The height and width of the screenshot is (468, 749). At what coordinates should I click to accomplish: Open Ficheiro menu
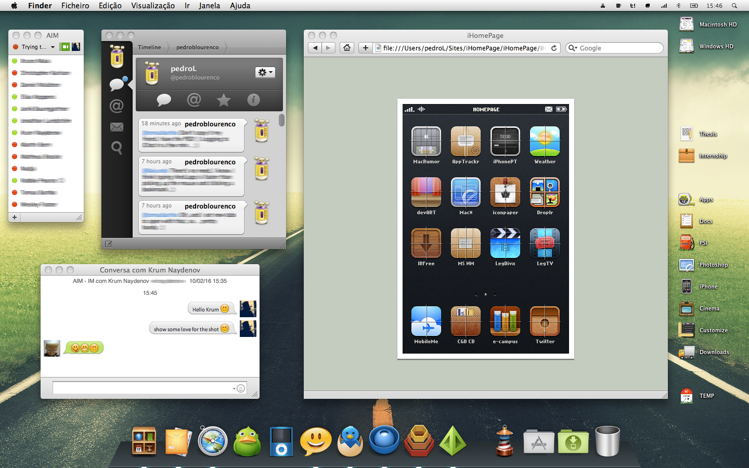pos(75,6)
